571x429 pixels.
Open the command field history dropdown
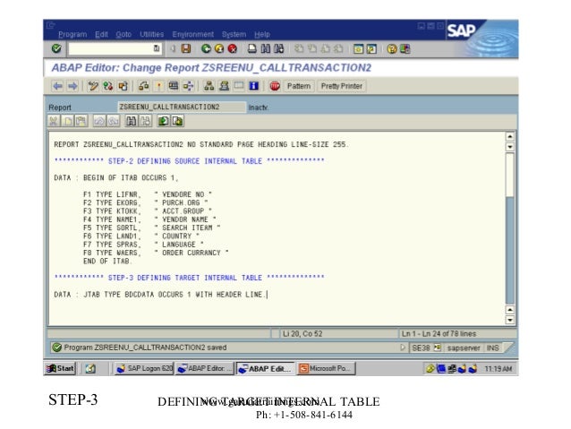[157, 48]
